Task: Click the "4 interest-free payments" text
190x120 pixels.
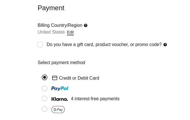Action: coord(95,99)
